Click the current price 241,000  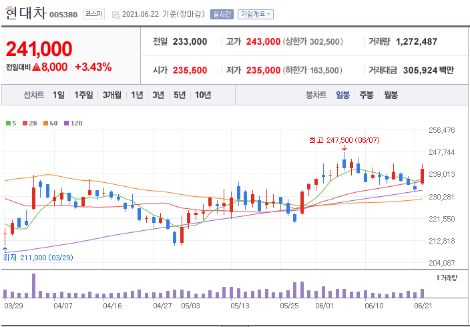coord(39,49)
